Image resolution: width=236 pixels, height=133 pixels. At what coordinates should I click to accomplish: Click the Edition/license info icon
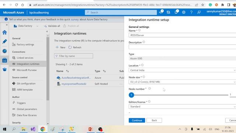click(149, 102)
